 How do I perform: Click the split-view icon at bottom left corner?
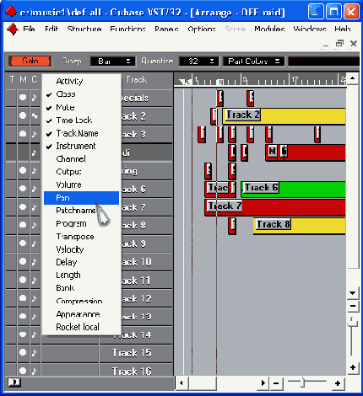pos(14,383)
